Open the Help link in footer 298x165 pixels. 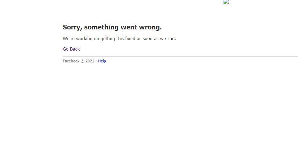click(102, 61)
